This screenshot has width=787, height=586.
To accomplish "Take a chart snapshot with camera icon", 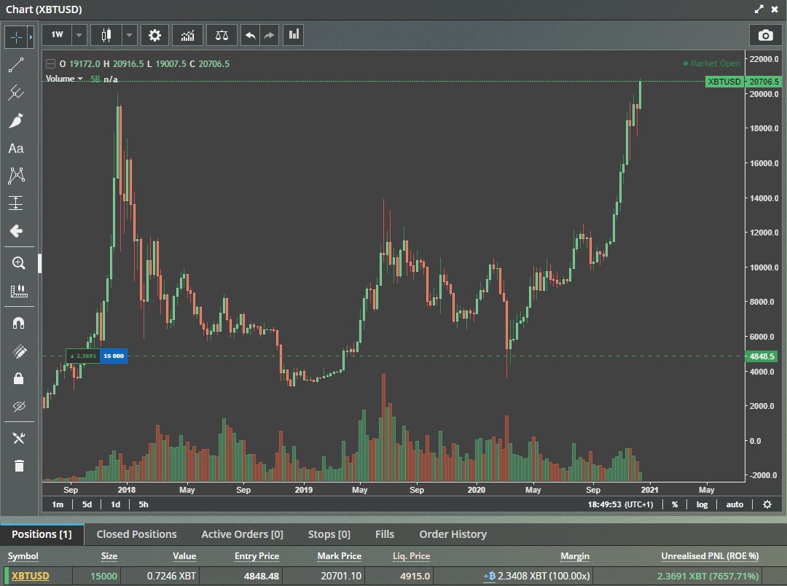I will click(765, 35).
